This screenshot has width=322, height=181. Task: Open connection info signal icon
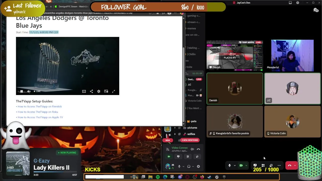(168, 149)
